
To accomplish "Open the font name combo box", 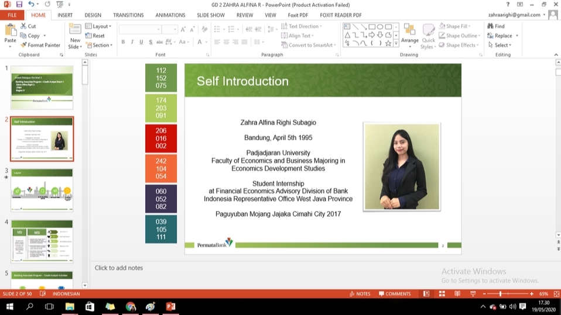I will pyautogui.click(x=140, y=29).
